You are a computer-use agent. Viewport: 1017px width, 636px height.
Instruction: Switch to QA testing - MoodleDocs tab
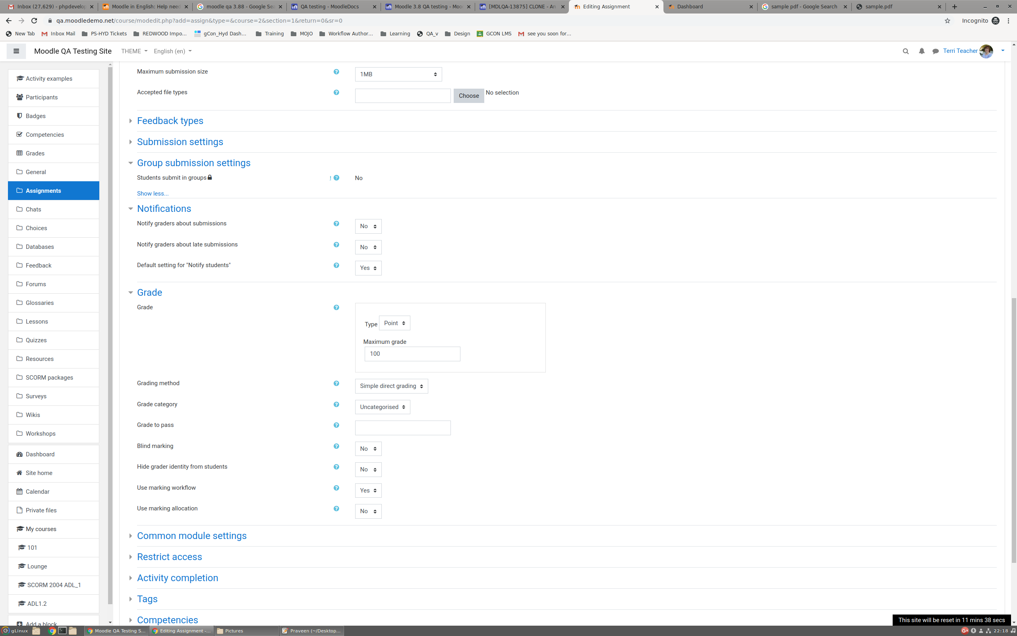point(334,7)
